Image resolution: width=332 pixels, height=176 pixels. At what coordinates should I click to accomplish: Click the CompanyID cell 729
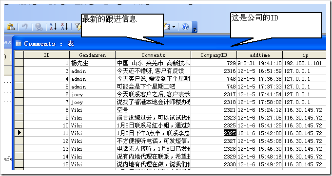(x=214, y=63)
